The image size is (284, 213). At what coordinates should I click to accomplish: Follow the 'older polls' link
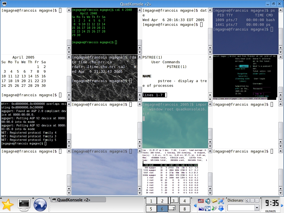pos(258,74)
